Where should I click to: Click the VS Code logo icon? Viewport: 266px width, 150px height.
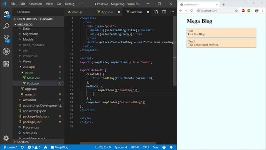(4, 4)
